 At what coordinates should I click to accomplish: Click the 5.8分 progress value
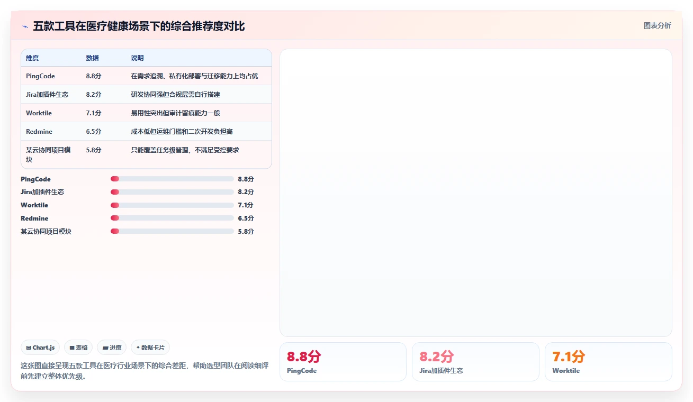246,232
